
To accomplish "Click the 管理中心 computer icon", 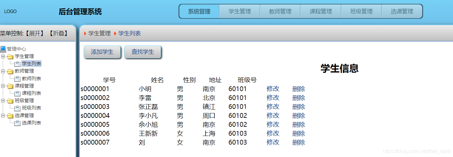I will pyautogui.click(x=3, y=49).
